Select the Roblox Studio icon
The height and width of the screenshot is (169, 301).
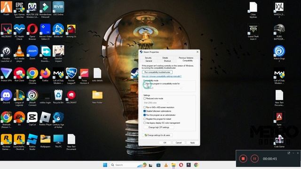(32, 142)
